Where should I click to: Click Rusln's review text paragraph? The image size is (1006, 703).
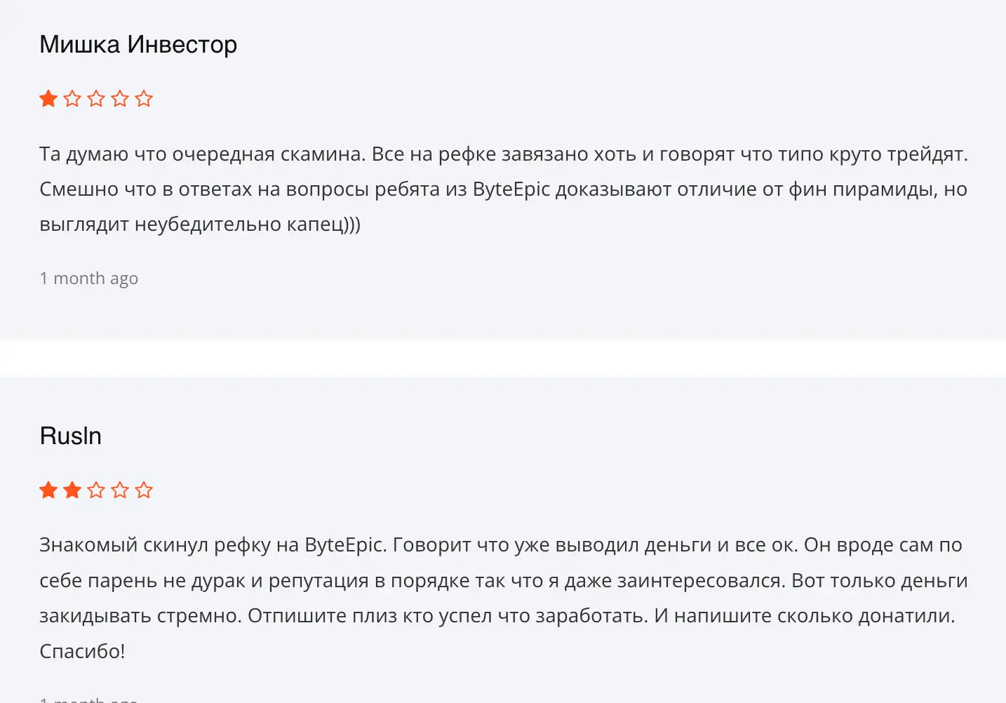tap(503, 596)
